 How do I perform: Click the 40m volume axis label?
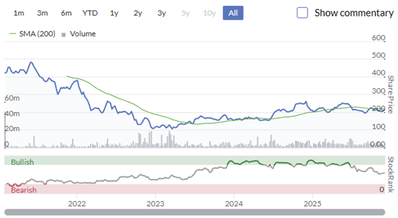pos(12,113)
